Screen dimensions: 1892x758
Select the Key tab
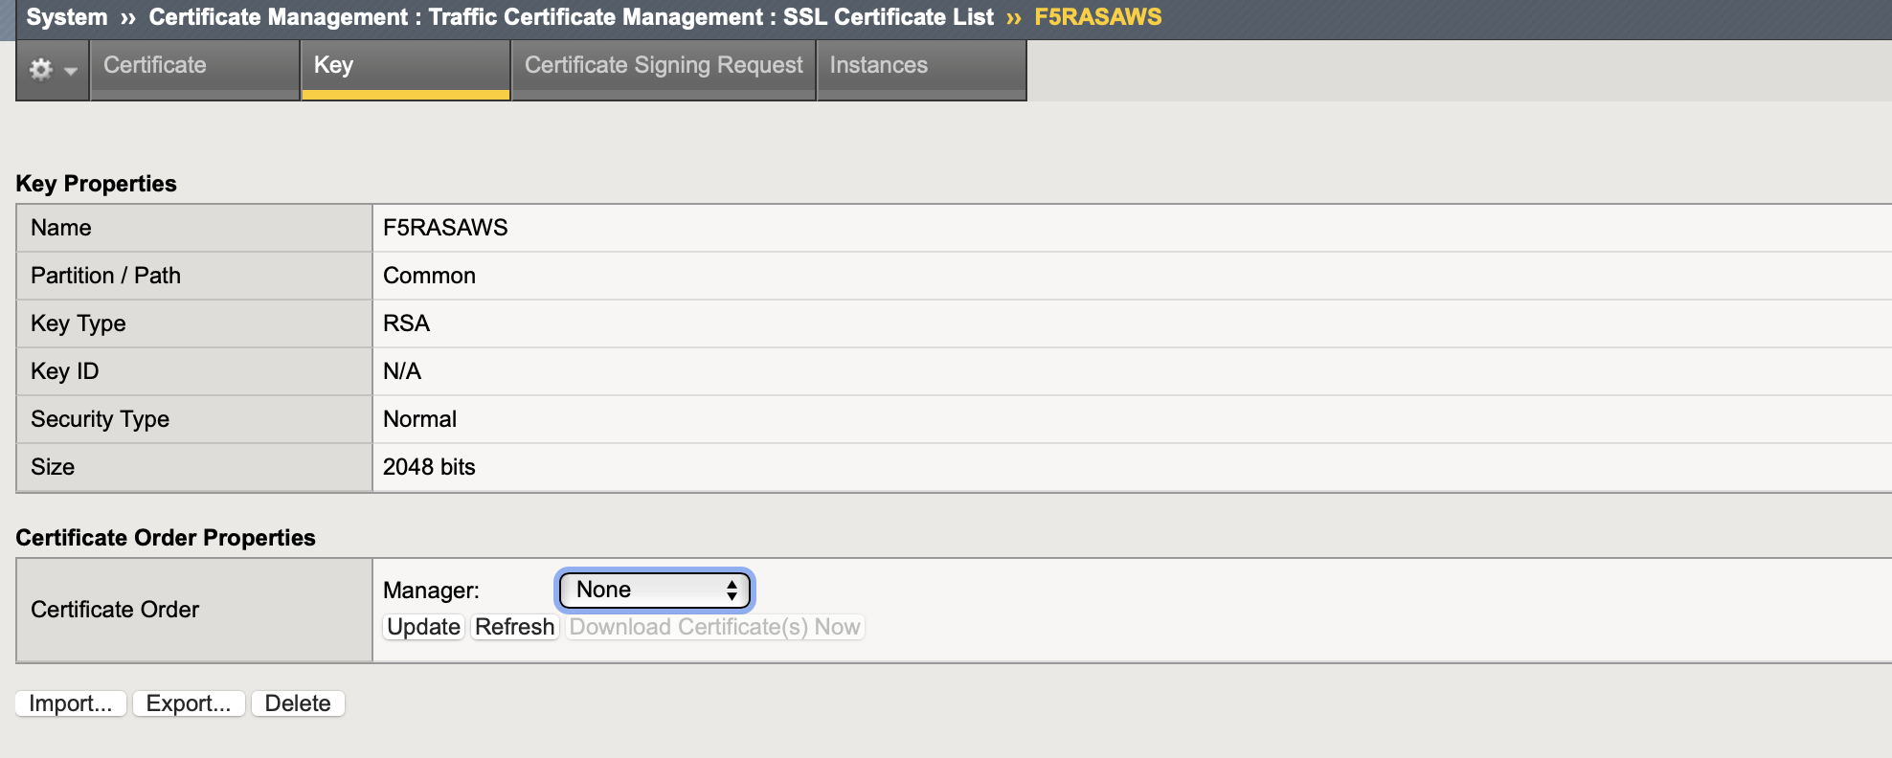406,69
